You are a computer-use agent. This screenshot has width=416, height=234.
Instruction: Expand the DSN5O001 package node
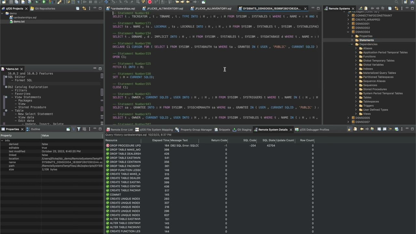pyautogui.click(x=348, y=24)
